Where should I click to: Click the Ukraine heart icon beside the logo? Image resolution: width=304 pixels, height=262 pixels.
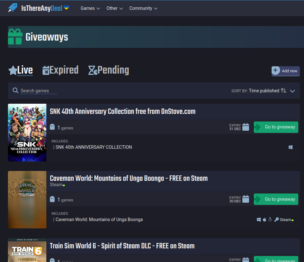(x=66, y=8)
